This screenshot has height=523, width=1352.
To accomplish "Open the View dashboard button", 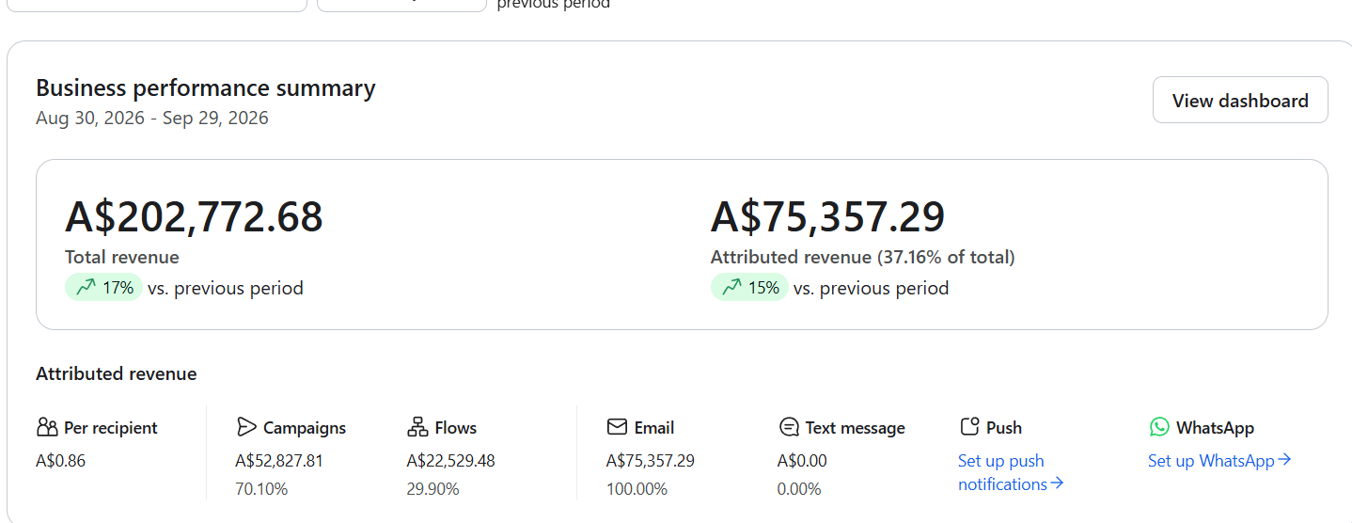I will click(1240, 100).
